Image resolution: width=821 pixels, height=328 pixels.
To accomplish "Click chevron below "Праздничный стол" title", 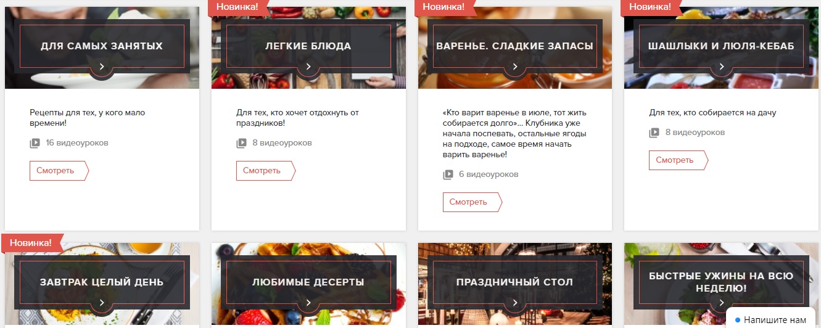I will pyautogui.click(x=515, y=303).
